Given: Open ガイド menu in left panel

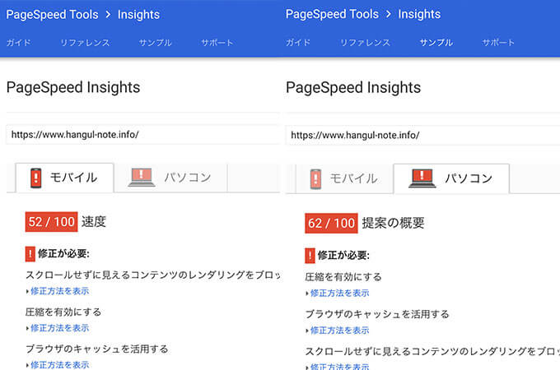Looking at the screenshot, I should click(x=19, y=43).
